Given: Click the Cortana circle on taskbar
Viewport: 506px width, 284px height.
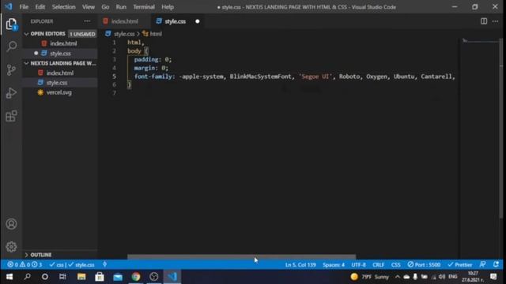Looking at the screenshot, I should [x=45, y=277].
